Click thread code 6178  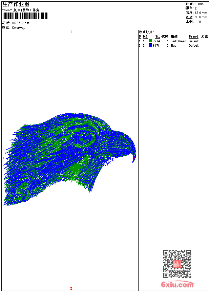pyautogui.click(x=156, y=46)
